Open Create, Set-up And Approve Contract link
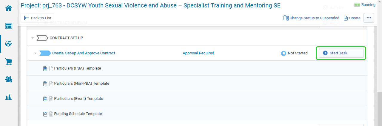The height and width of the screenshot is (126, 382). [84, 53]
